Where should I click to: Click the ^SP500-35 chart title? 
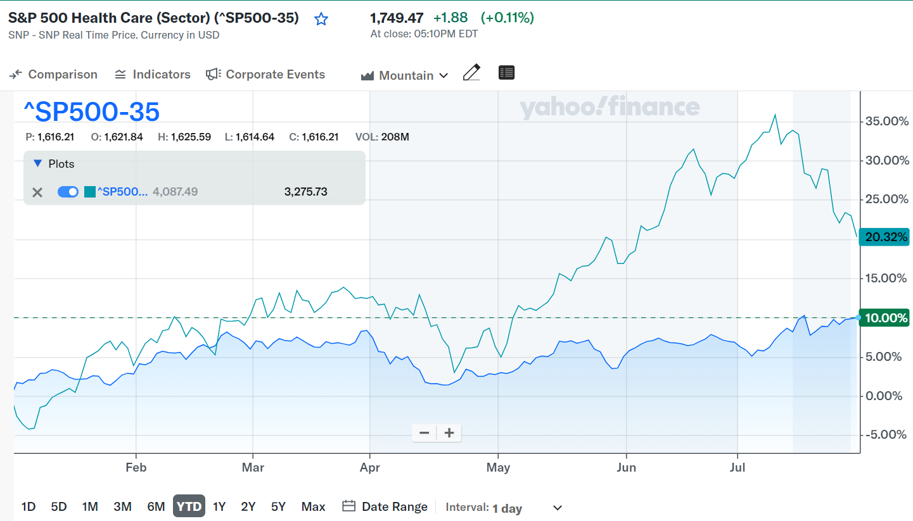pyautogui.click(x=92, y=112)
